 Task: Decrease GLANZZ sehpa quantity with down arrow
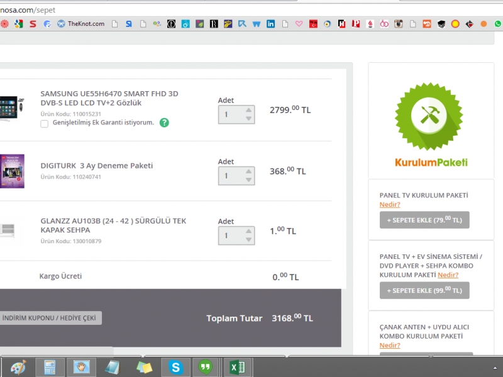[248, 240]
